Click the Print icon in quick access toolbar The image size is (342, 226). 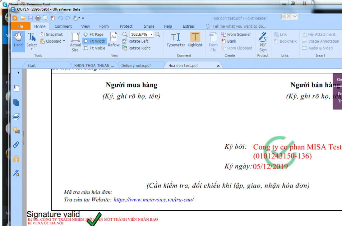[38, 18]
